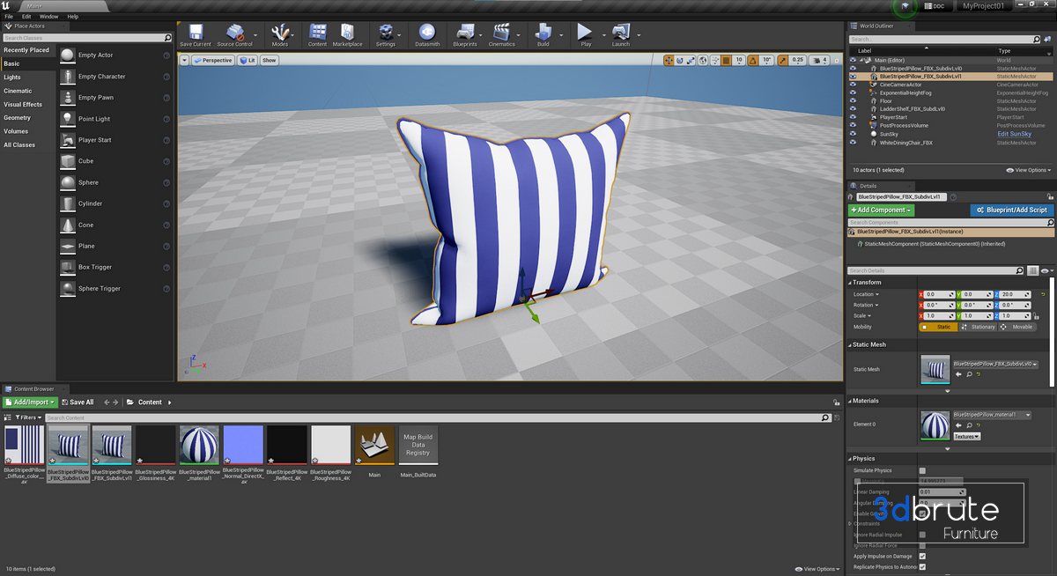Select the Lights category tab

(x=12, y=78)
